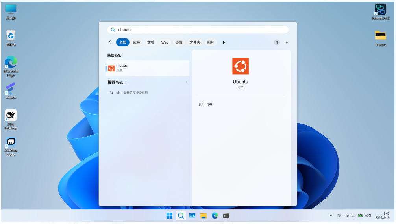Open File Explorer from the taskbar
The width and height of the screenshot is (396, 224).
point(204,216)
